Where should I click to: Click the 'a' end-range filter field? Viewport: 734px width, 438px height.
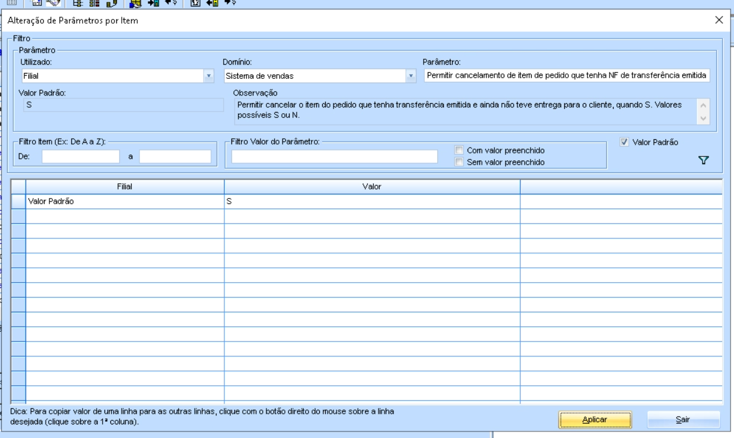(175, 156)
